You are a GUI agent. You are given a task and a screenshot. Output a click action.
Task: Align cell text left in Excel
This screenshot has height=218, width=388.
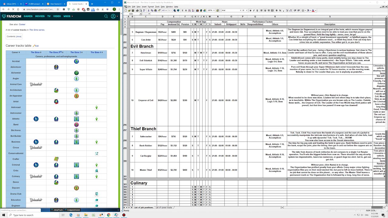(262, 10)
